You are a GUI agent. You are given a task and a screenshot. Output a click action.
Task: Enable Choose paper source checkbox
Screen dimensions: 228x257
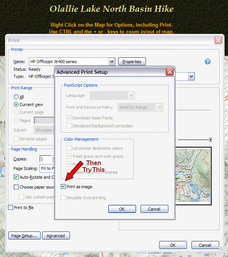click(16, 187)
